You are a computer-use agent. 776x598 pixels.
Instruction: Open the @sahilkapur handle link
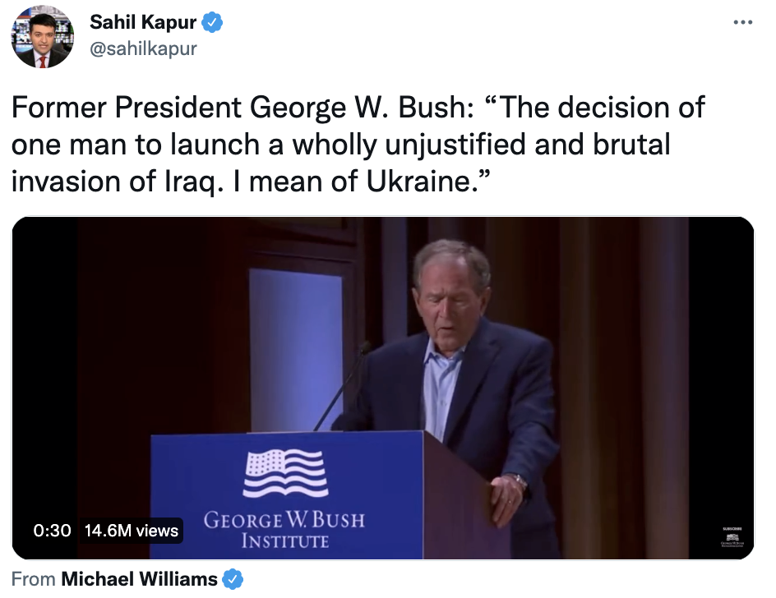[143, 48]
